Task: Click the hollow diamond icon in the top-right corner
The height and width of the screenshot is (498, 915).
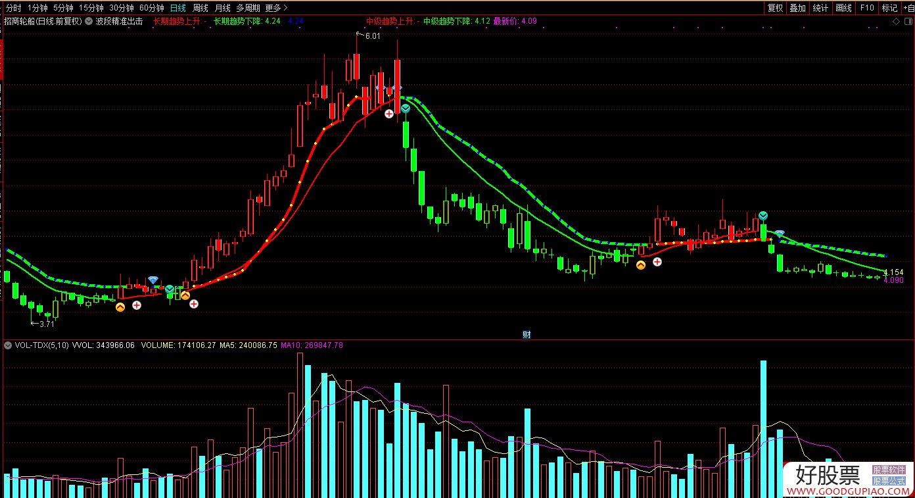Action: coord(895,21)
